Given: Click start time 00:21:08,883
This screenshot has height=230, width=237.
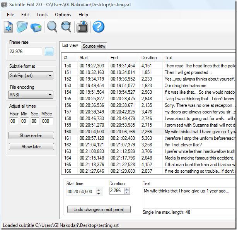Looking at the screenshot, I should (92, 151).
